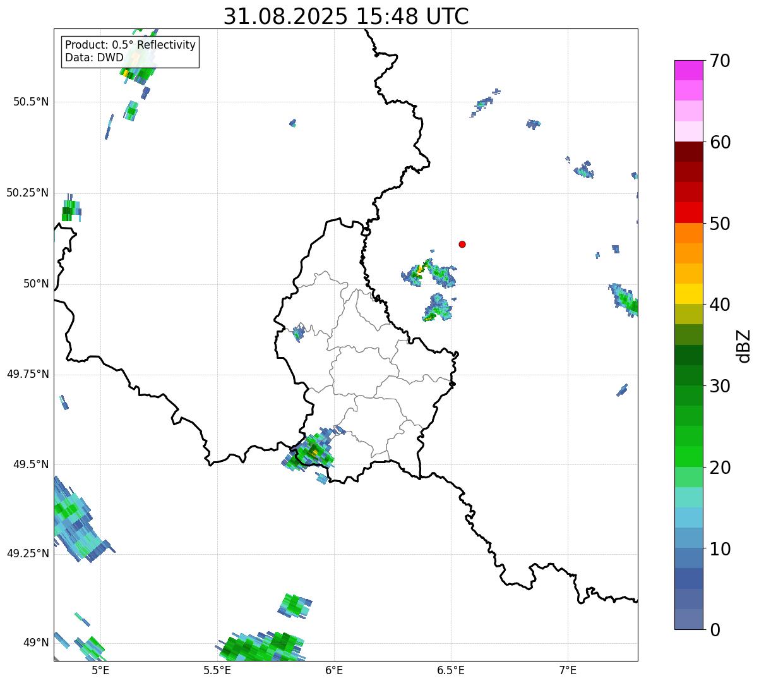The height and width of the screenshot is (683, 759).
Task: Click the longitude label 6.5°E
Action: 451,670
